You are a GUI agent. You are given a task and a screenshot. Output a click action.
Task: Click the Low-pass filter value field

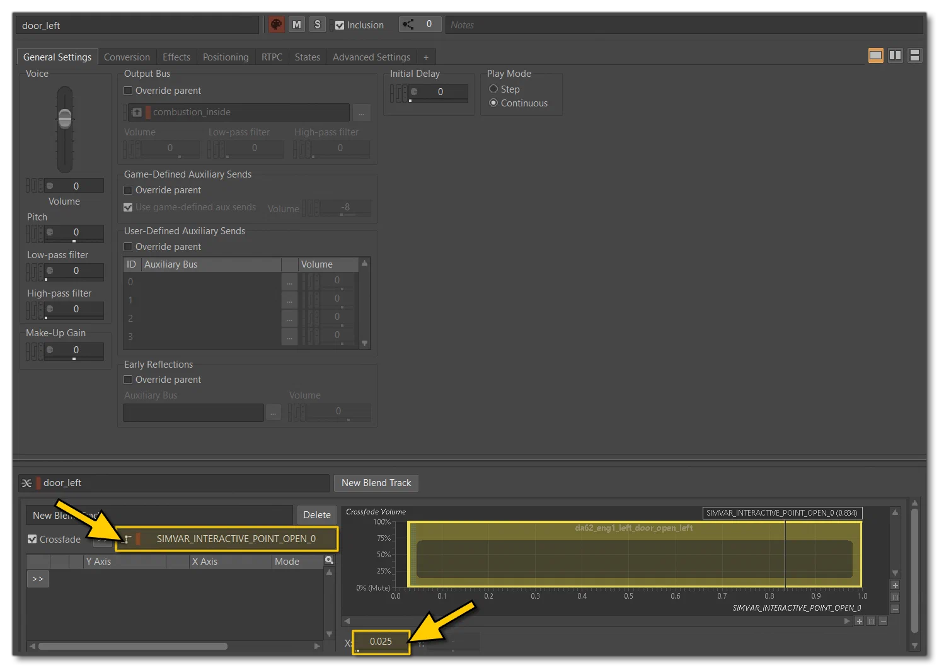[76, 271]
